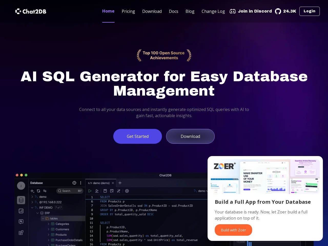Click the Discord icon in navigation
This screenshot has height=246, width=328.
(x=232, y=11)
